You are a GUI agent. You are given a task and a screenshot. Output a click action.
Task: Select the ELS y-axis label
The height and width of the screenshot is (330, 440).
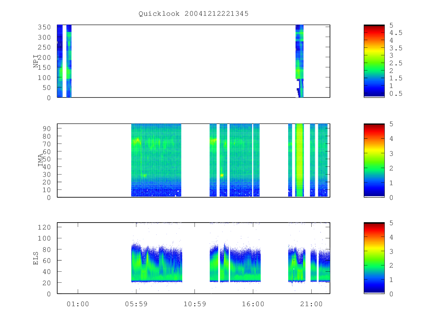pyautogui.click(x=36, y=258)
